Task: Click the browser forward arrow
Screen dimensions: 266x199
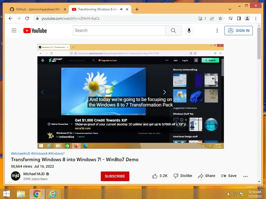Action: pyautogui.click(x=19, y=18)
